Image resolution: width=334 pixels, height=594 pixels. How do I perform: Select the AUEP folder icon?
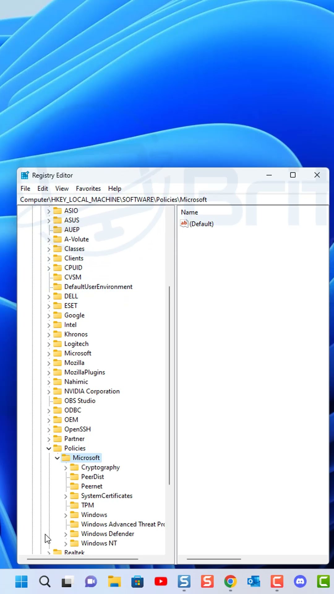click(x=58, y=230)
